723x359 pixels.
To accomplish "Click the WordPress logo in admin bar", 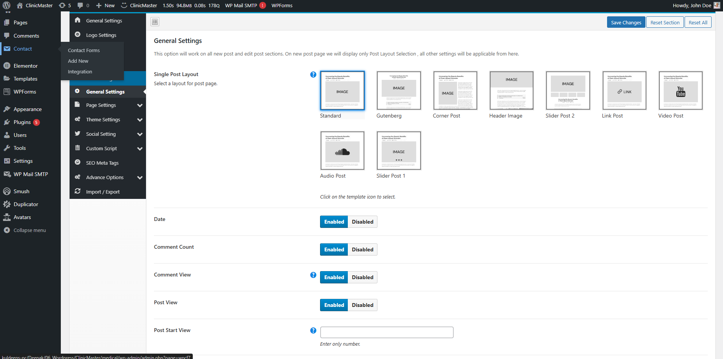I will pos(6,5).
